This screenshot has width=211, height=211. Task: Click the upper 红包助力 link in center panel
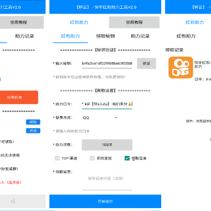pyautogui.click(x=79, y=22)
